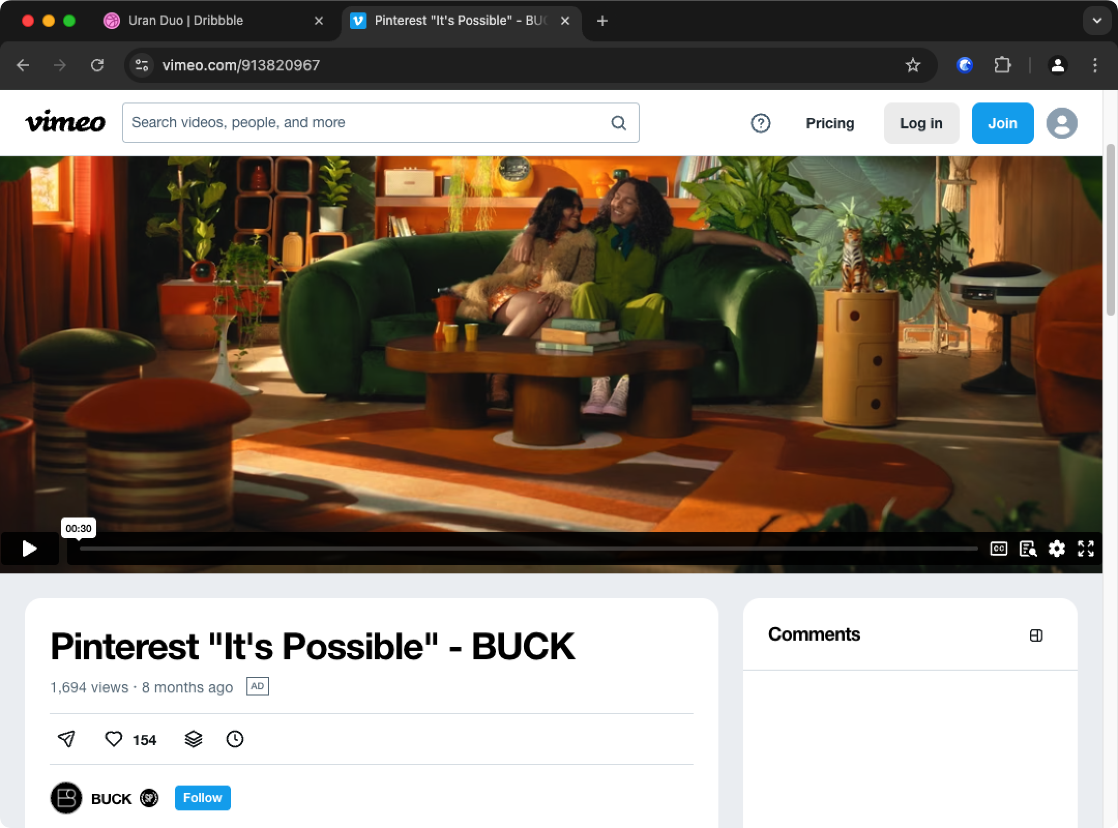Select the Pricing menu item
This screenshot has width=1118, height=828.
point(829,123)
